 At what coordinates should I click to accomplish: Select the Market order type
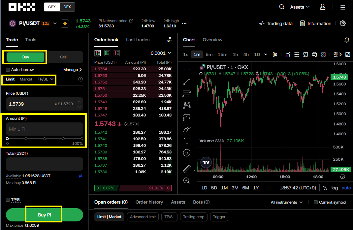[x=26, y=79]
